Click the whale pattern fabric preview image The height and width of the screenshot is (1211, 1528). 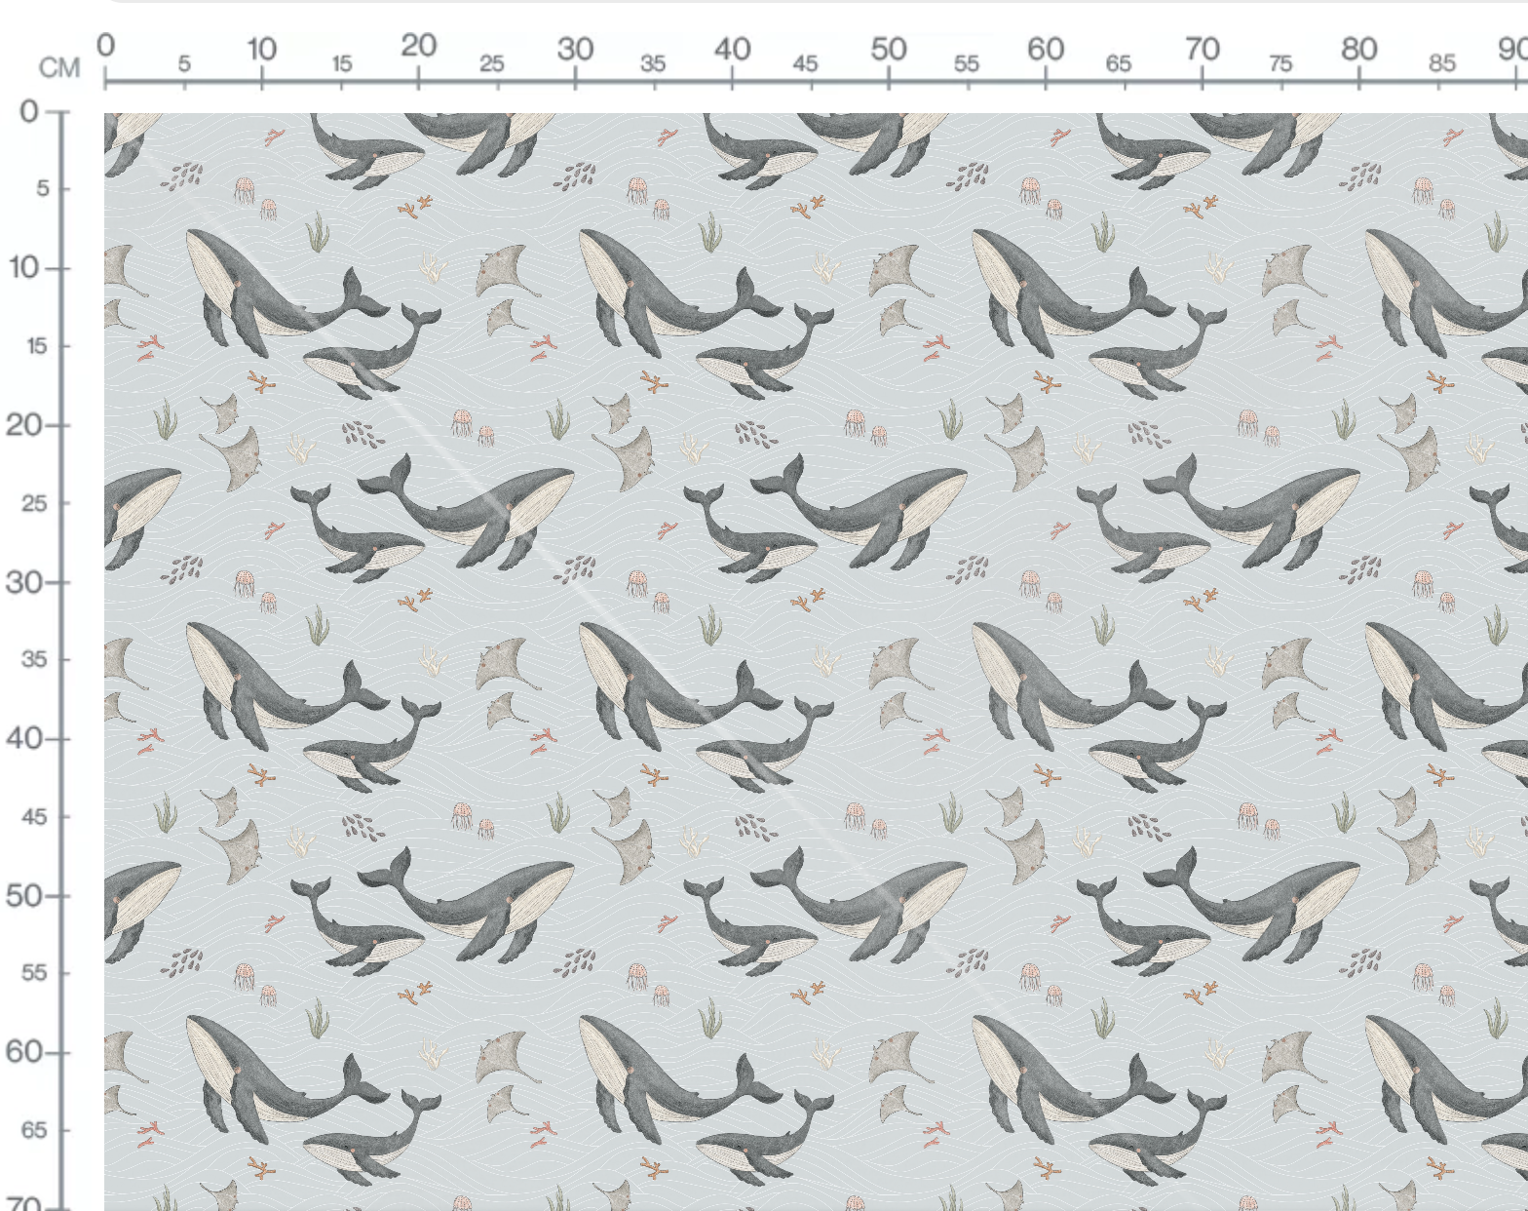(x=816, y=662)
